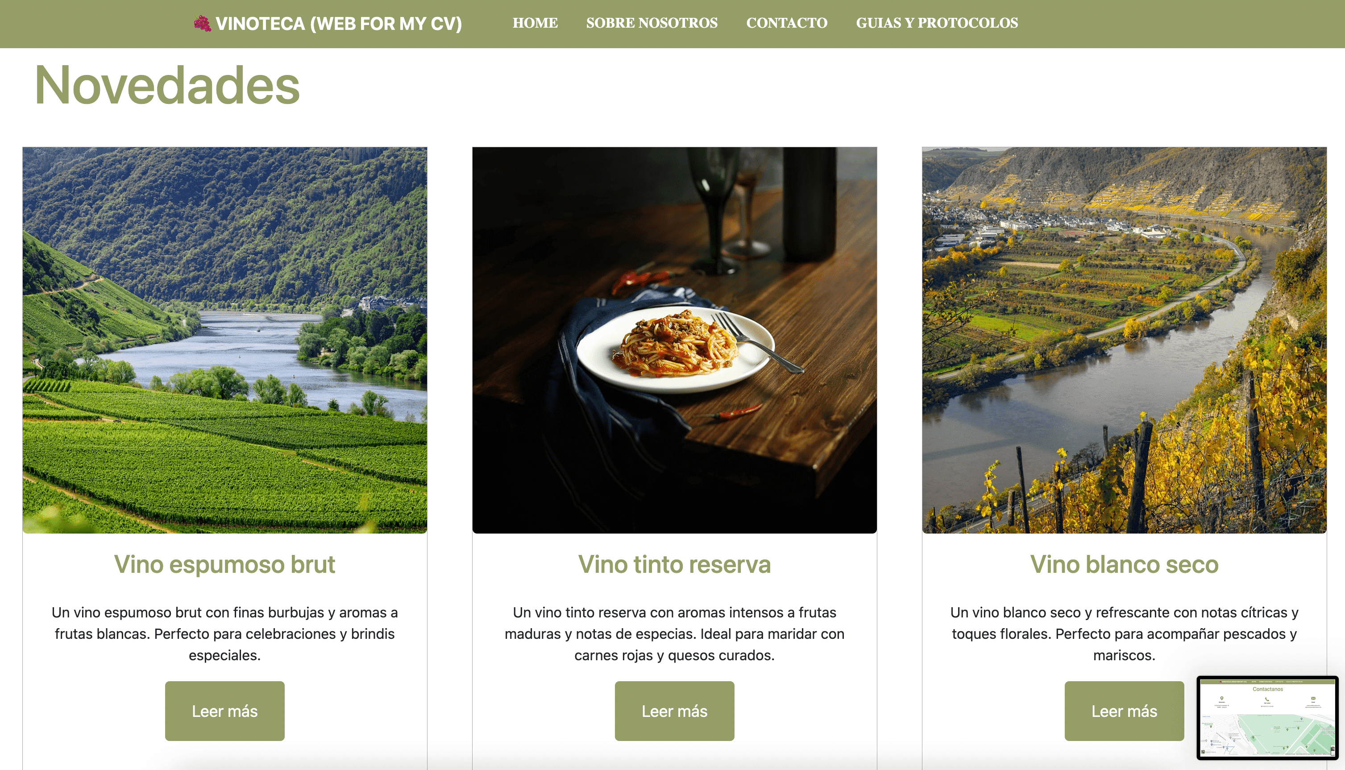This screenshot has height=770, width=1345.
Task: Navigate to CONTACTO in the navbar
Action: 786,23
